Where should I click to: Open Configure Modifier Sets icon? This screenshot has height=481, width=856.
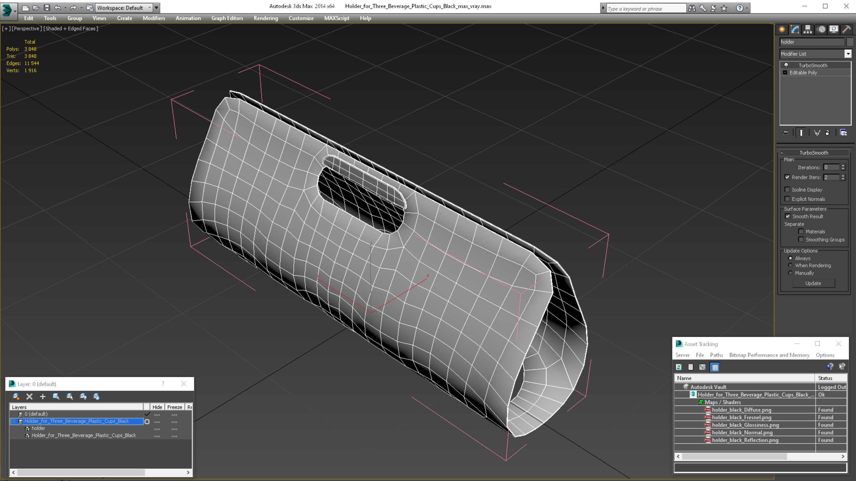click(x=844, y=133)
